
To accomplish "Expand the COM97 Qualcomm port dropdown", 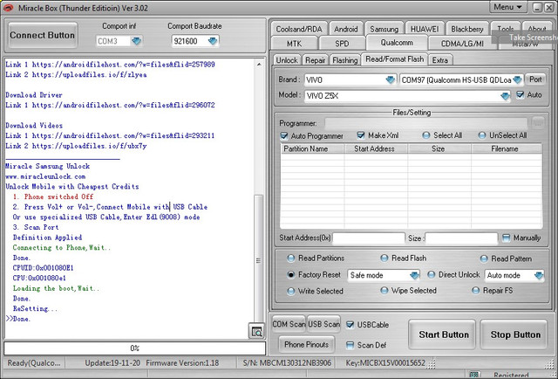I will [x=517, y=79].
